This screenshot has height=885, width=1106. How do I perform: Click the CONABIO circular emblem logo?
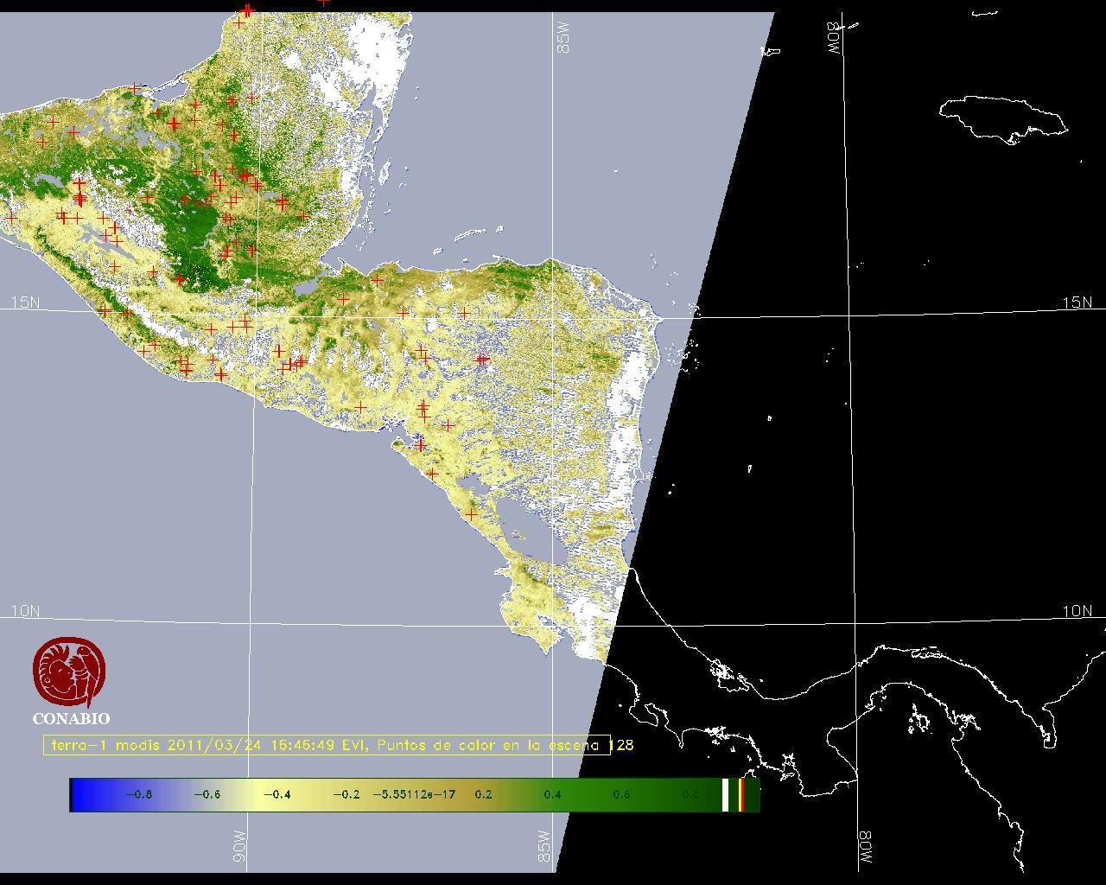tap(69, 672)
